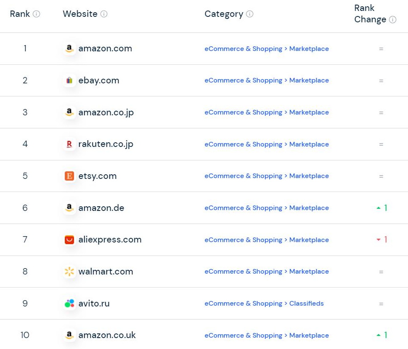The width and height of the screenshot is (408, 349).
Task: Click the avito.ru colored dots favicon
Action: [69, 304]
